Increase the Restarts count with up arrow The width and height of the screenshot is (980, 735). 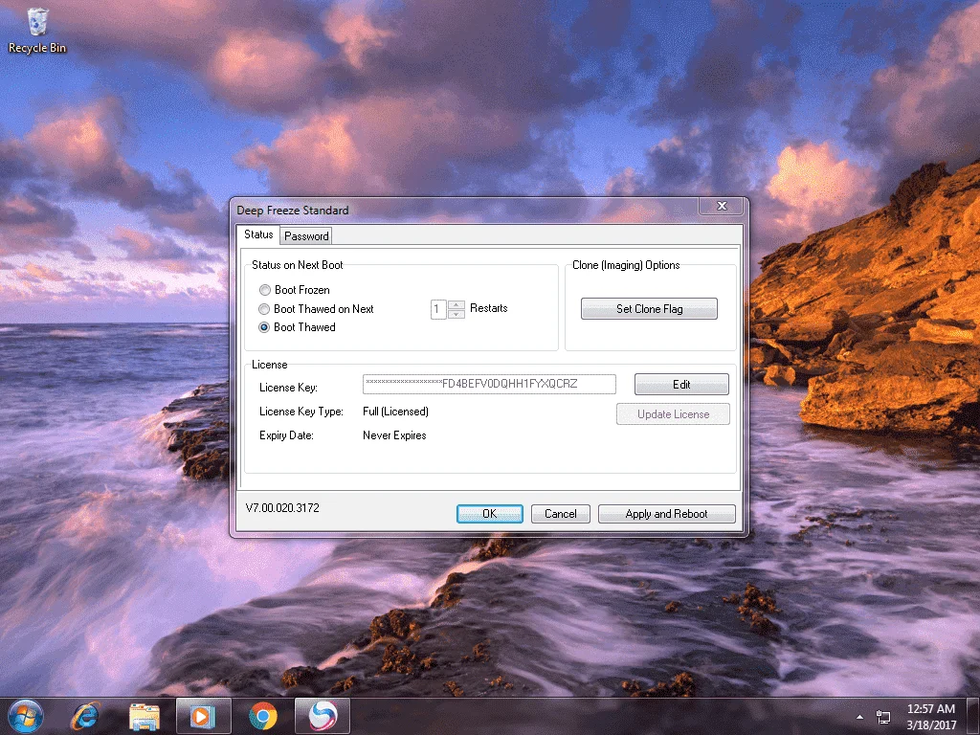click(457, 304)
